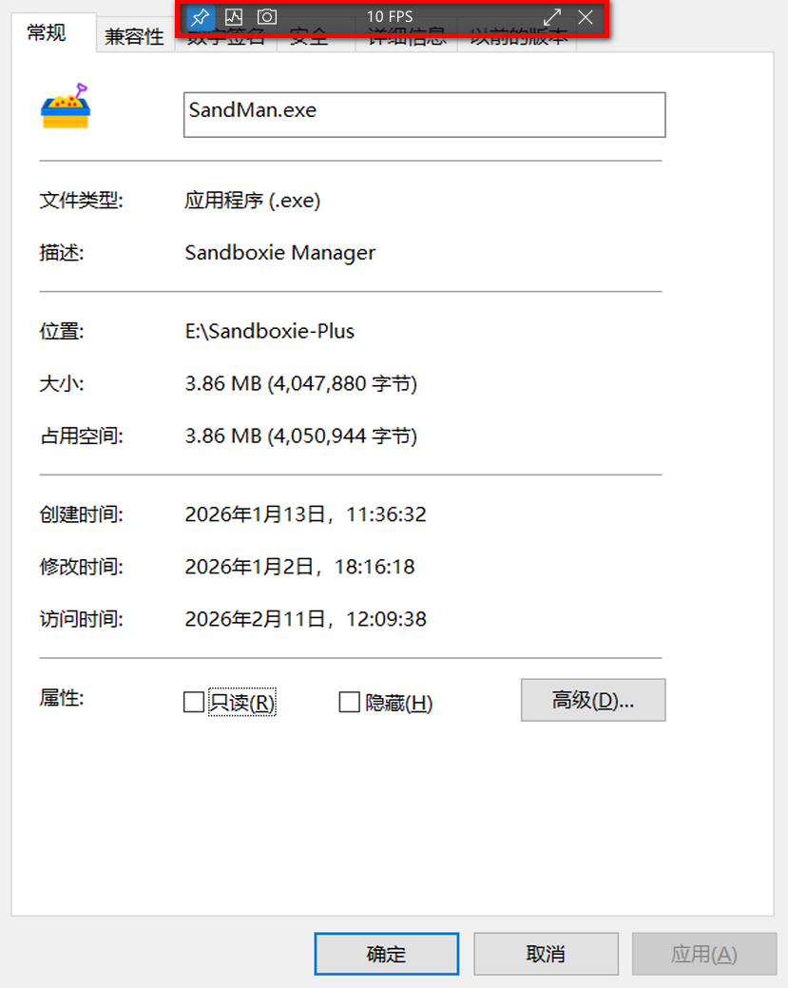Click the camera screenshot icon
788x988 pixels.
click(267, 17)
